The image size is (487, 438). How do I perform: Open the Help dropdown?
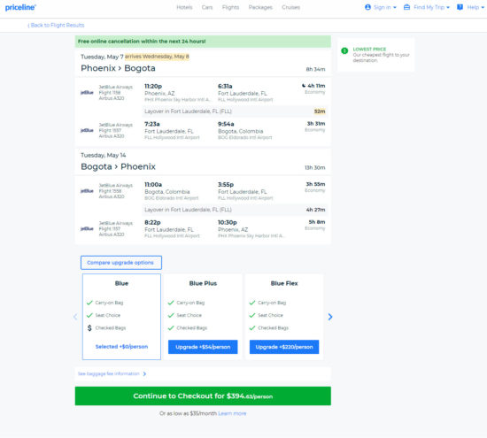(x=470, y=7)
